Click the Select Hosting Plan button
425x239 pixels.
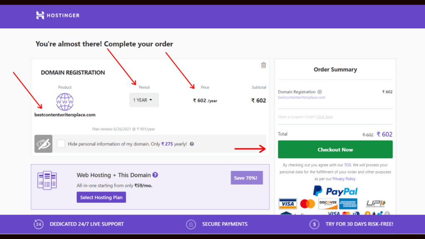click(x=101, y=197)
